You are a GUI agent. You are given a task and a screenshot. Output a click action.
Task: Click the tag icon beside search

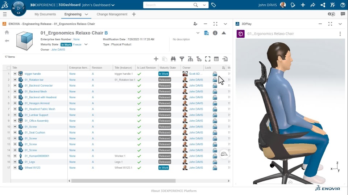click(x=214, y=5)
